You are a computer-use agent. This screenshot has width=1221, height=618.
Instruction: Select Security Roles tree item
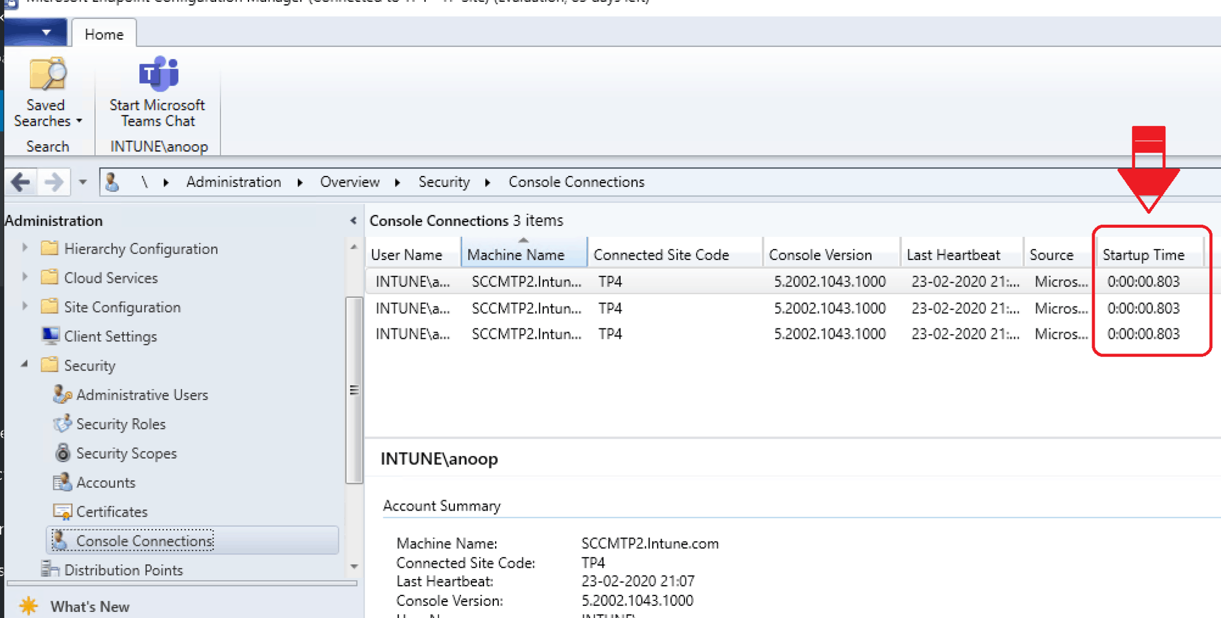[121, 424]
